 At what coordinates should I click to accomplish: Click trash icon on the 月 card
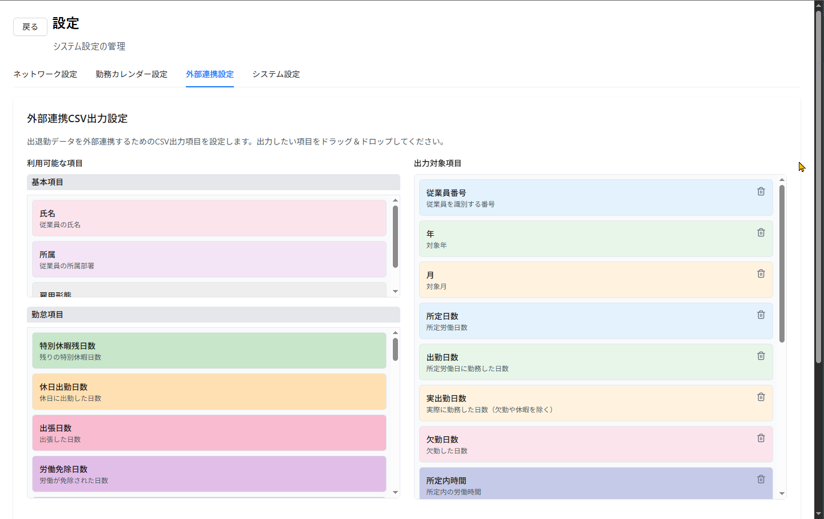761,273
